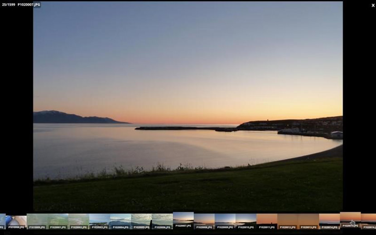376x235 pixels.
Task: Select thumbnail P1020005.JPG
Action: coord(141,221)
